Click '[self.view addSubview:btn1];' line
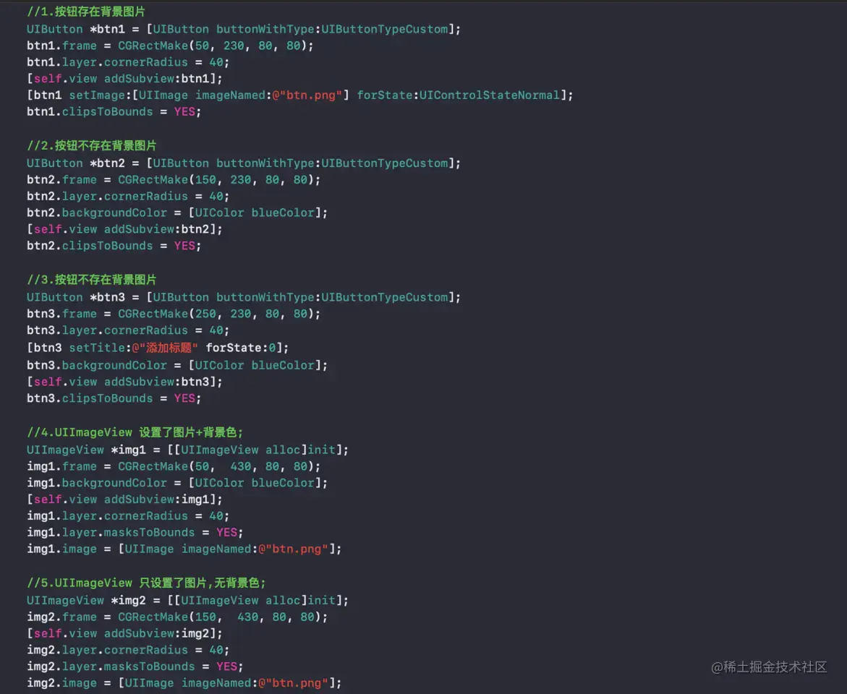Screen dimensions: 847x694 coord(125,79)
